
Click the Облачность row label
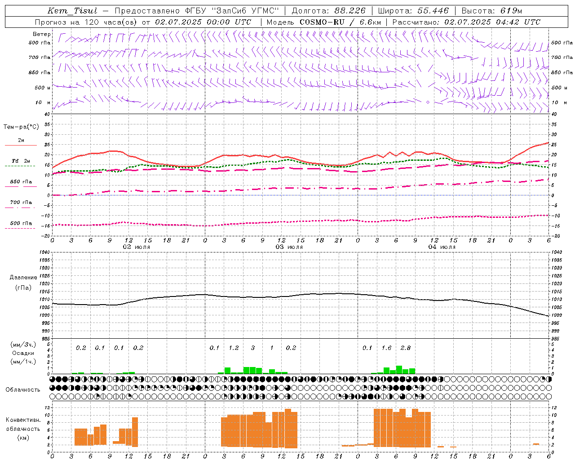click(x=23, y=389)
